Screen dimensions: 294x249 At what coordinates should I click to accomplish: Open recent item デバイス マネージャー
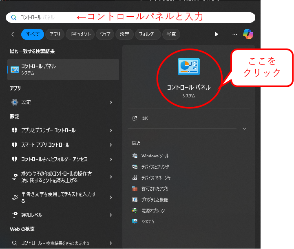[x=156, y=178]
